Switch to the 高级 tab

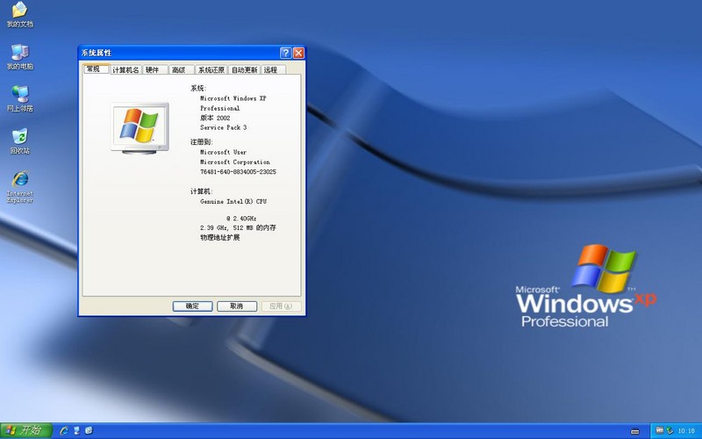pos(182,70)
